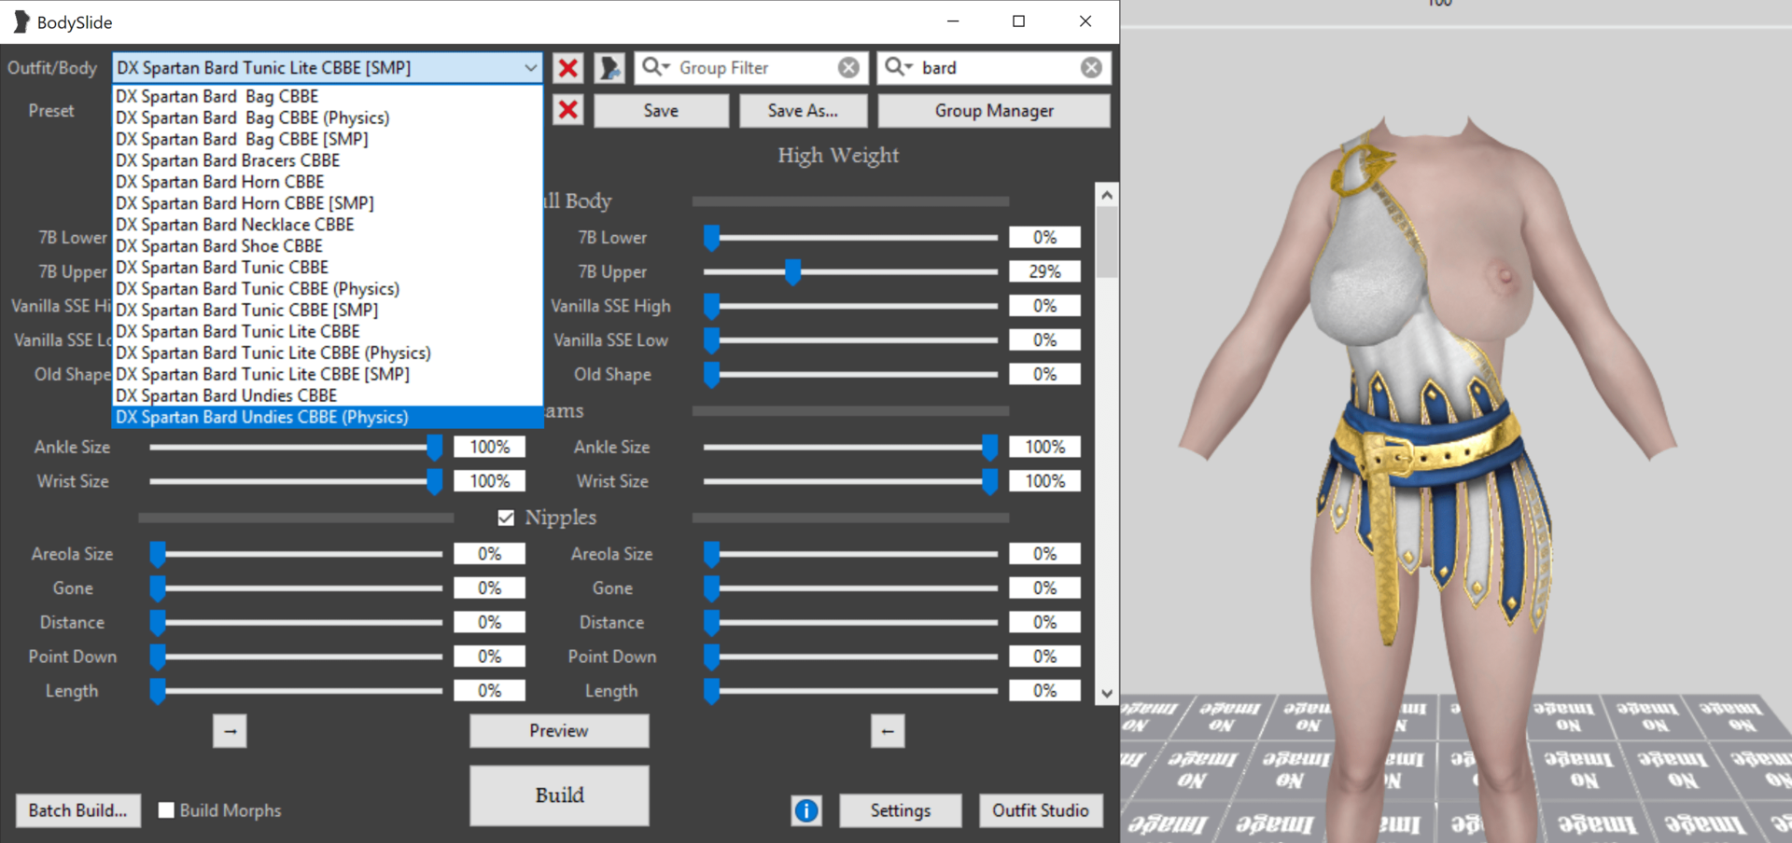Viewport: 1792px width, 843px height.
Task: Click the high weight 7B Upper slider
Action: click(850, 272)
